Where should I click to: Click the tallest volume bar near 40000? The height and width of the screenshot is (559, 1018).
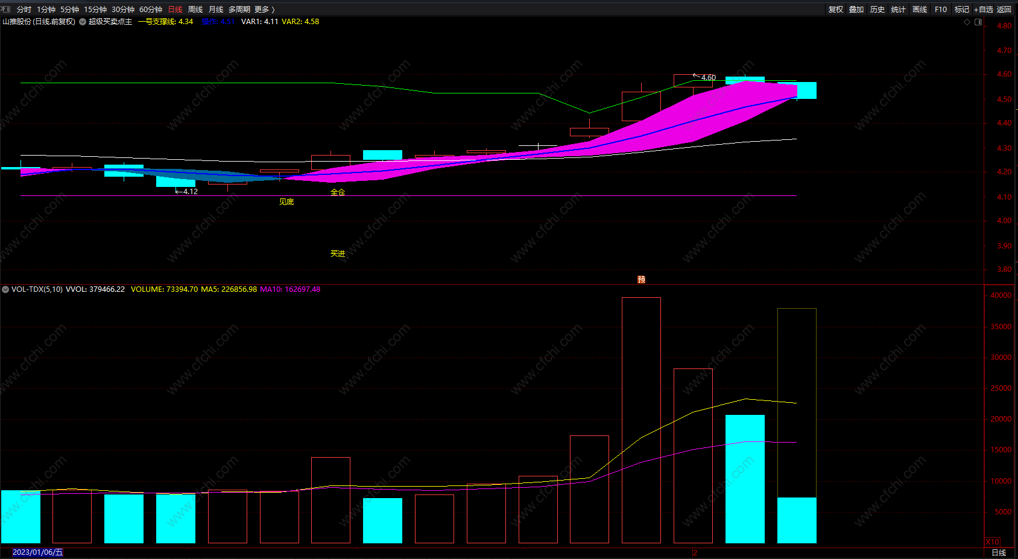641,420
